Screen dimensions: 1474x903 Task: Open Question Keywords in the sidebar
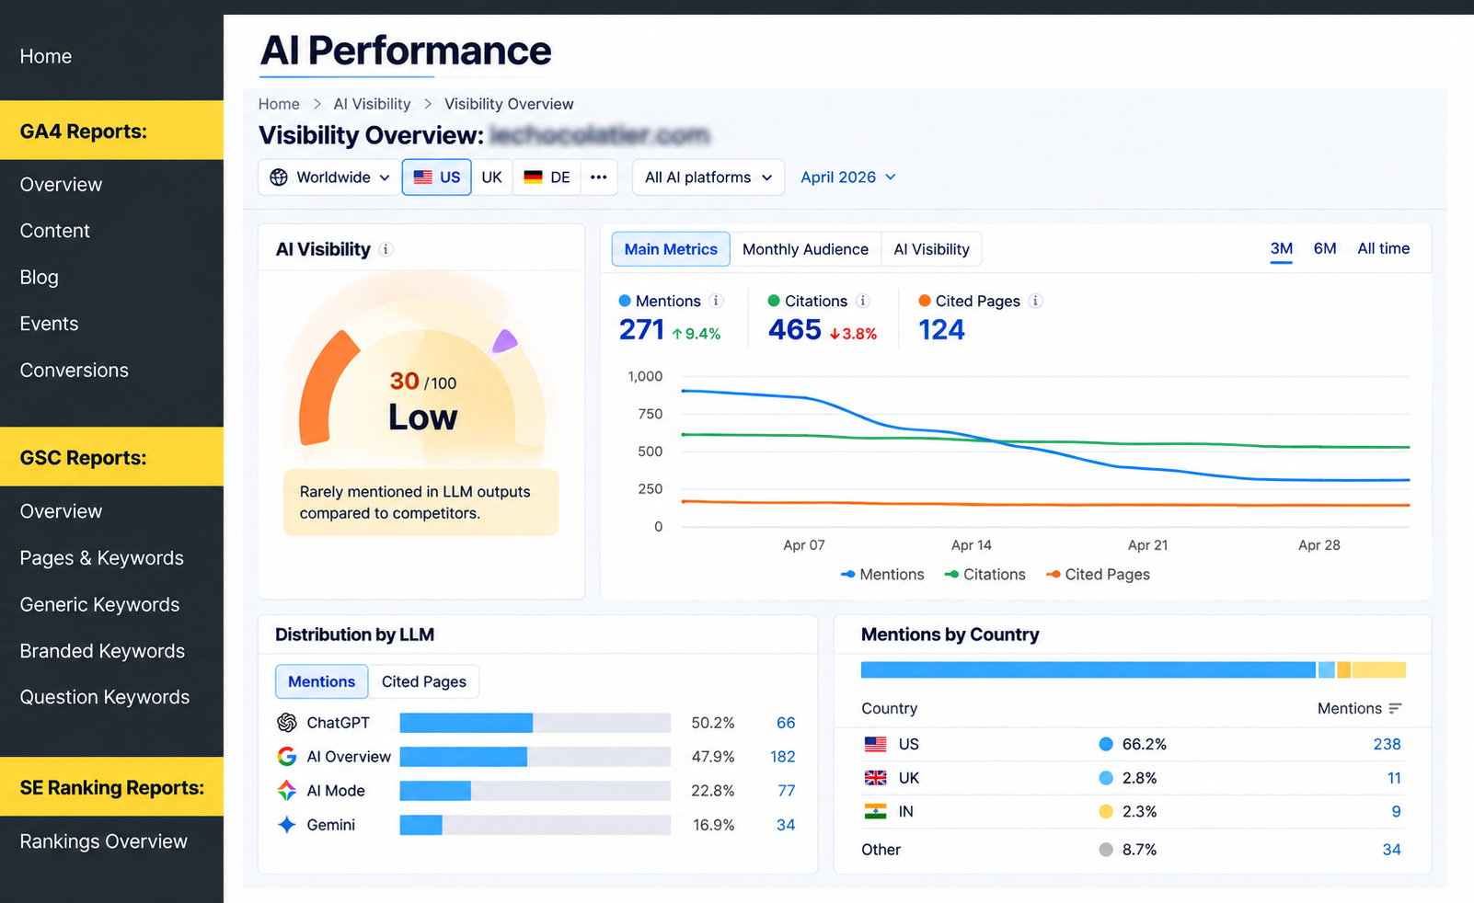click(x=105, y=697)
